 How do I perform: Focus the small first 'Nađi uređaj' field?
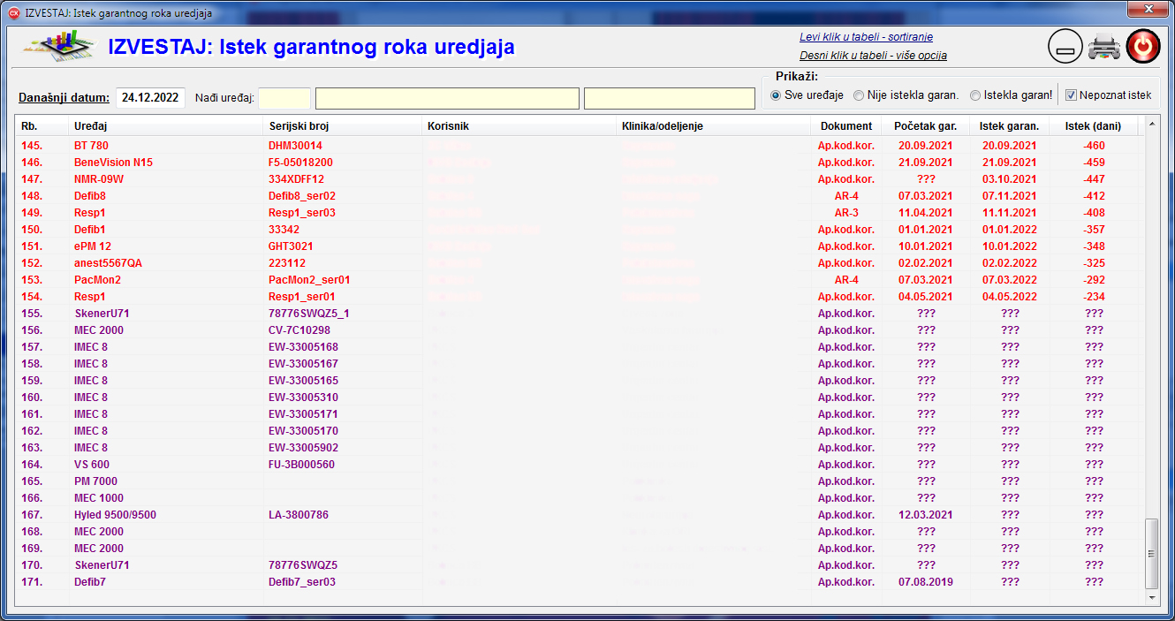tap(284, 98)
